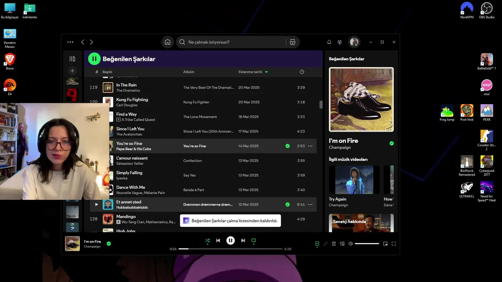Open the Cyberpunk 2077 desktop shortcut
The width and height of the screenshot is (502, 282).
[x=487, y=166]
